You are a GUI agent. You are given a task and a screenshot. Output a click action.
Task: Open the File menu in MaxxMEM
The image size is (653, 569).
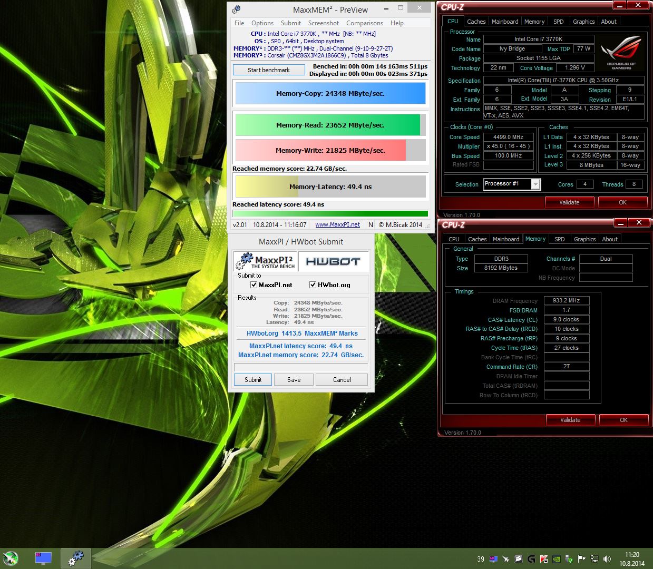coord(239,23)
